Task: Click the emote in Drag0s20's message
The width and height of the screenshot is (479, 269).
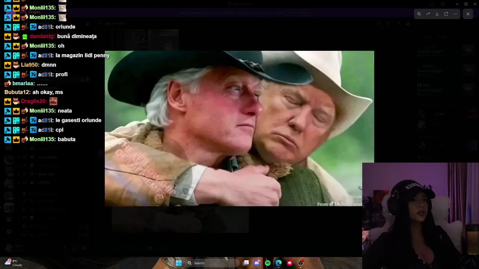Action: point(54,101)
